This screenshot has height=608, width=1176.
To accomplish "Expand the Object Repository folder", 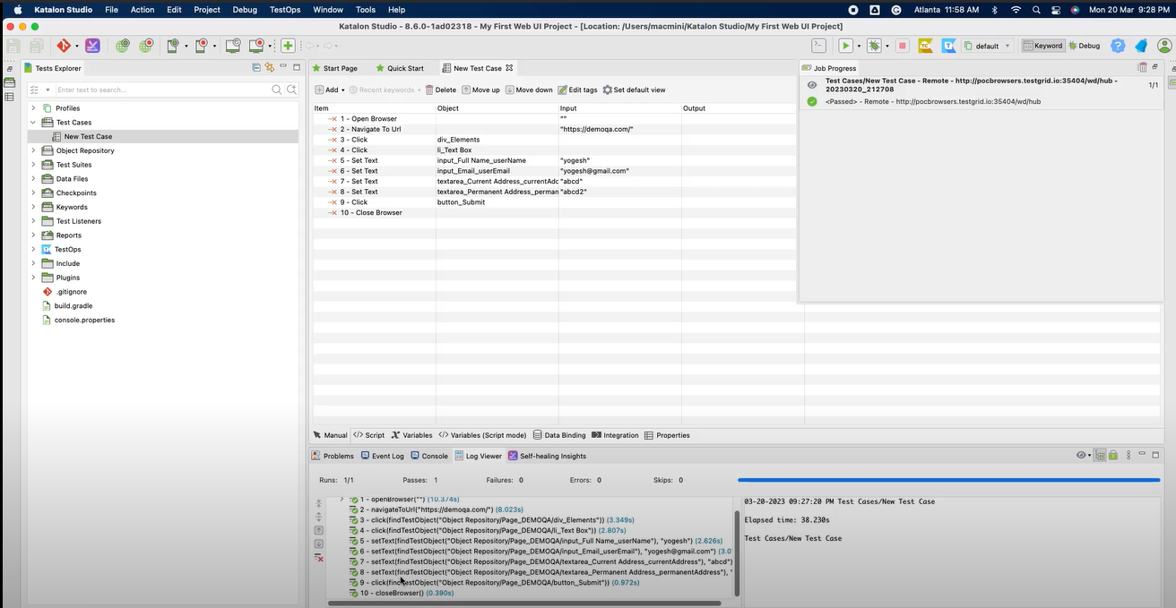I will tap(33, 150).
